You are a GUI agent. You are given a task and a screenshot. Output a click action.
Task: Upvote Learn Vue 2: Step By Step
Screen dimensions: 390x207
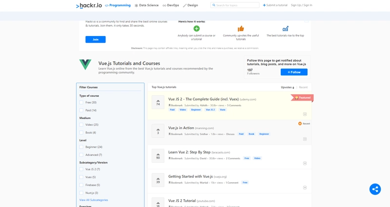[x=158, y=155]
